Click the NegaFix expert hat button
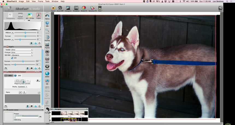Viewport: 235px width, 125px height. pos(31,68)
